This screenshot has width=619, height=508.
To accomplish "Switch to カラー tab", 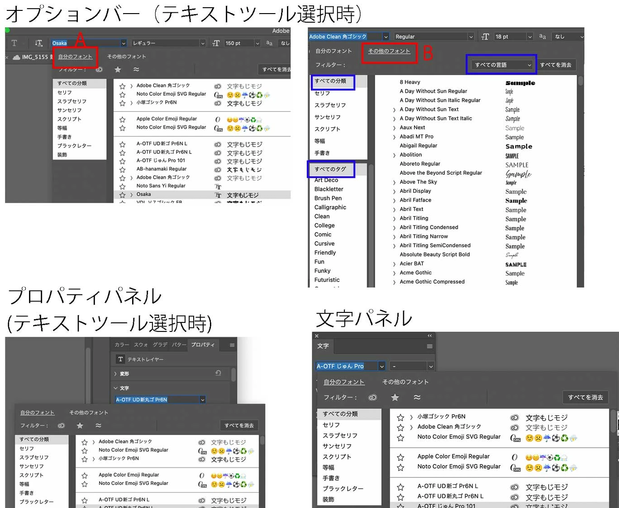I will click(122, 345).
